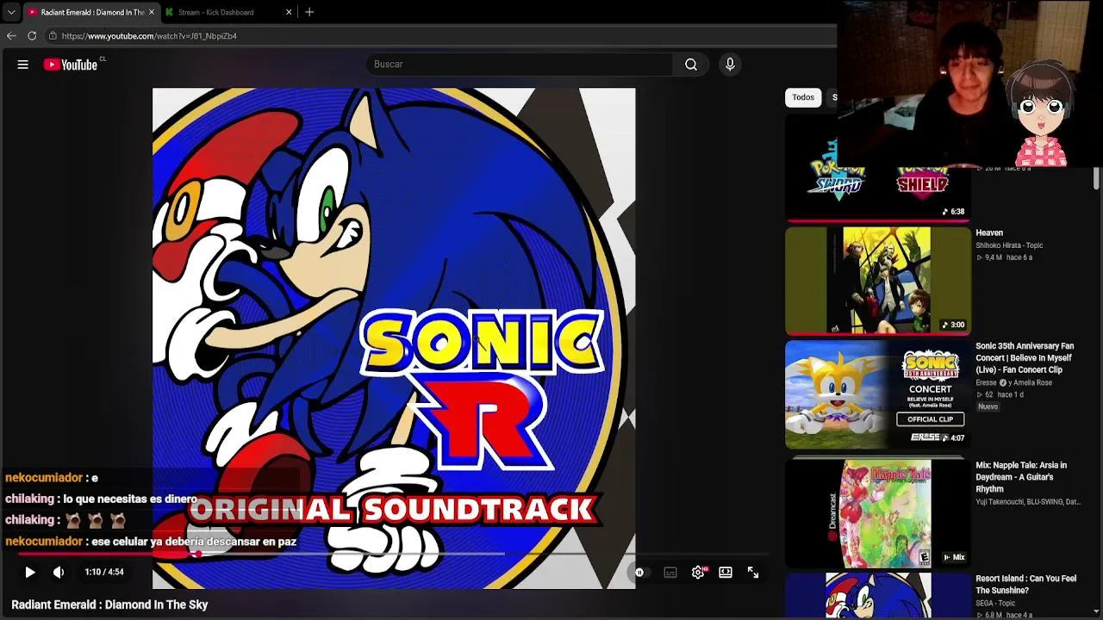Click the 'Radiant Emerald : Diamond In The Sky' title
The height and width of the screenshot is (620, 1103).
pos(109,605)
